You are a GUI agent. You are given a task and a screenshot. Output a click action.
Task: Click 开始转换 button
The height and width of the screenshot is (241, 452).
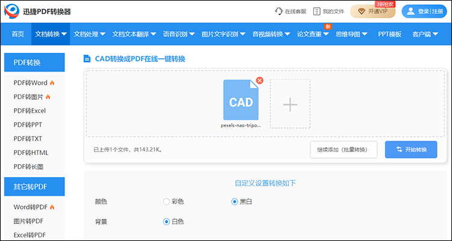pos(411,150)
